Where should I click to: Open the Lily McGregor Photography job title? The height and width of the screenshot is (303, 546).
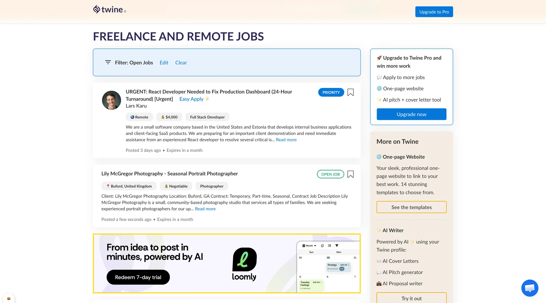[x=170, y=173]
